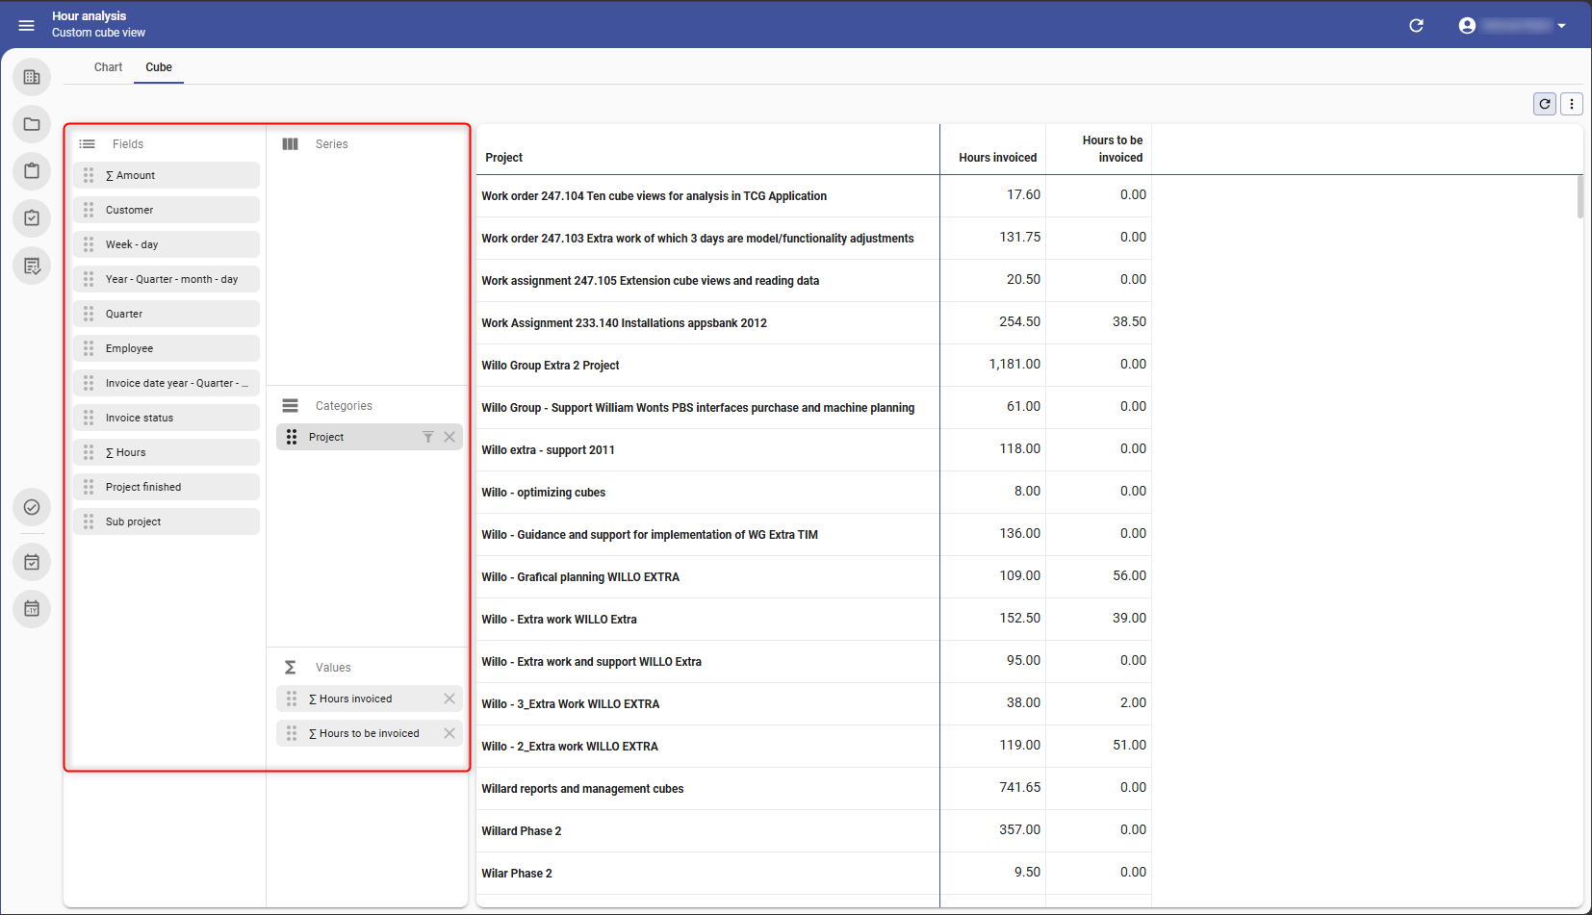Grab the drag handle of Customer field

pyautogui.click(x=89, y=210)
